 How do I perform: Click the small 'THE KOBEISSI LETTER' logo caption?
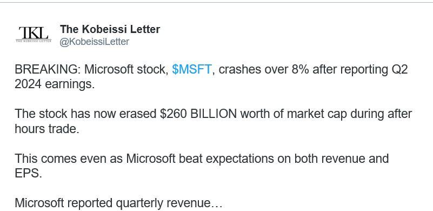pyautogui.click(x=34, y=41)
